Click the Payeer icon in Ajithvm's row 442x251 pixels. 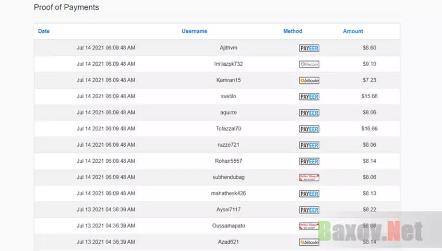tap(309, 48)
